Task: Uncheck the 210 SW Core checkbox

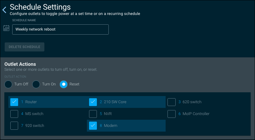Action: pyautogui.click(x=93, y=102)
